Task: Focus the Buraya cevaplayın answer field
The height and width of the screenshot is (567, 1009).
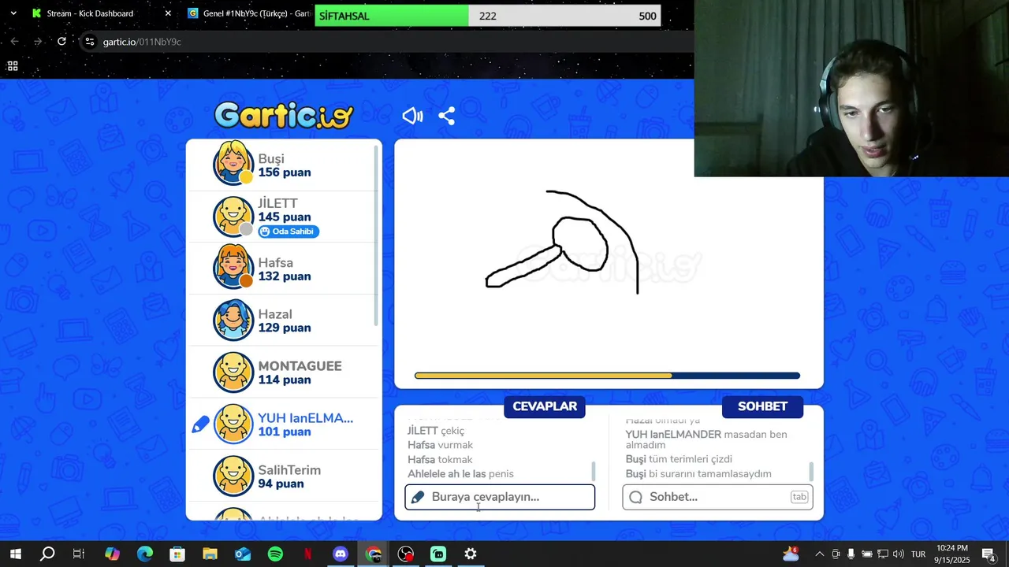Action: coord(500,497)
